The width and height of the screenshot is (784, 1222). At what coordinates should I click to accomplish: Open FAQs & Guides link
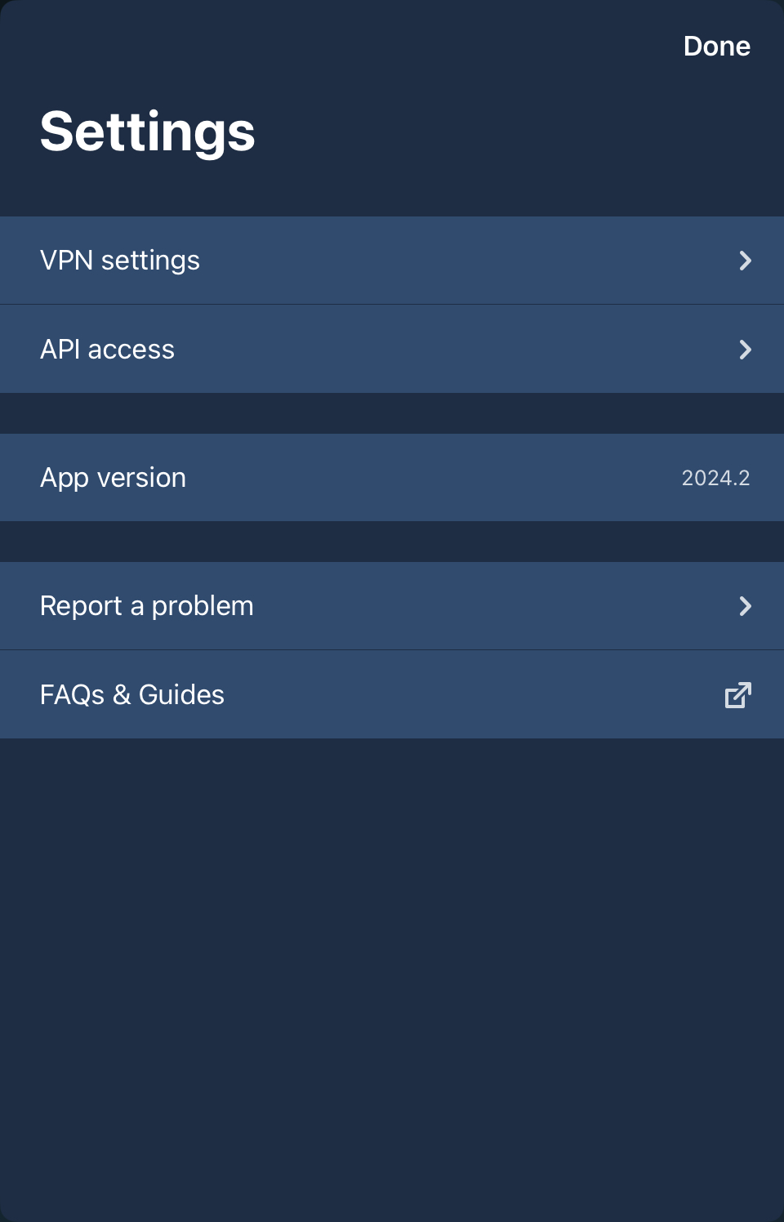click(x=392, y=695)
